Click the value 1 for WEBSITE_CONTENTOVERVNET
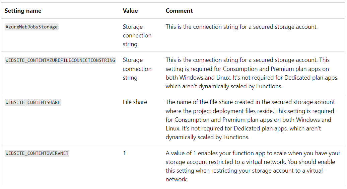The width and height of the screenshot is (347, 189). click(x=124, y=153)
